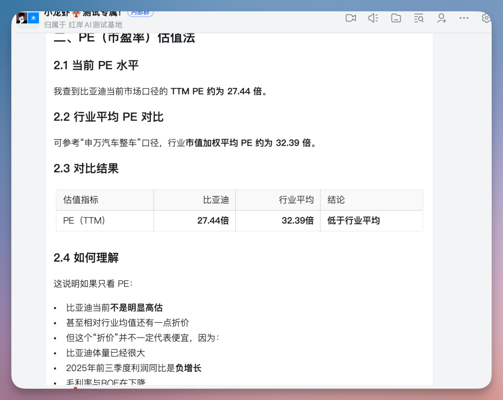Select the heading 2.3 对比结果
This screenshot has width=503, height=400.
pyautogui.click(x=86, y=169)
